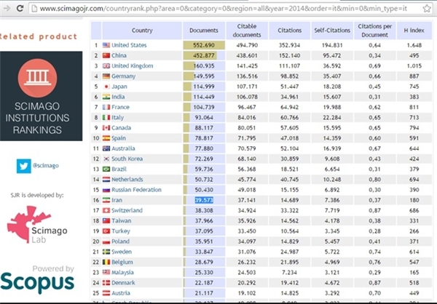Open the China country link
The height and width of the screenshot is (304, 437).
pyautogui.click(x=119, y=55)
